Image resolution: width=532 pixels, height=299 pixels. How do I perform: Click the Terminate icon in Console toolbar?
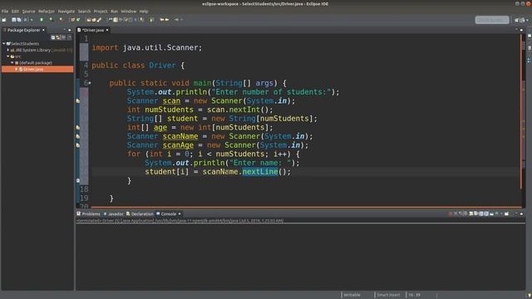450,214
